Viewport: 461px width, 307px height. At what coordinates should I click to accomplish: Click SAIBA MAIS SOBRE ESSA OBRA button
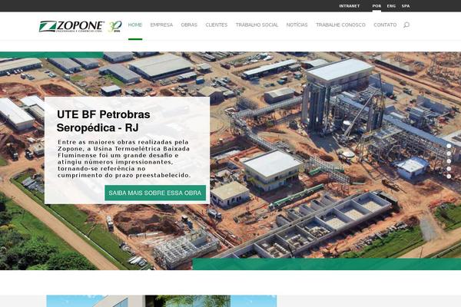(x=155, y=193)
